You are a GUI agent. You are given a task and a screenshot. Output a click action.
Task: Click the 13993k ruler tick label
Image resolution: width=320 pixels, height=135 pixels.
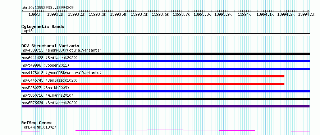click(x=35, y=14)
